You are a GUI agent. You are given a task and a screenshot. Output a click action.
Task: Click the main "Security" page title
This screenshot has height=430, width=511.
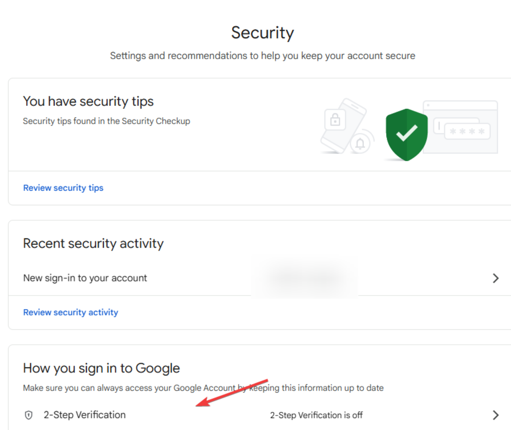pos(262,33)
